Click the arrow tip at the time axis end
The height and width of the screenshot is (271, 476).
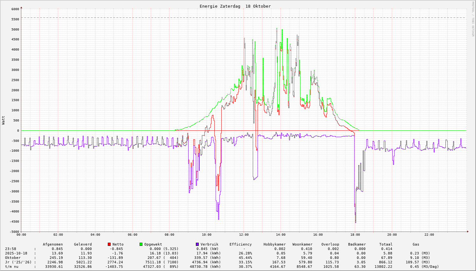pos(468,232)
